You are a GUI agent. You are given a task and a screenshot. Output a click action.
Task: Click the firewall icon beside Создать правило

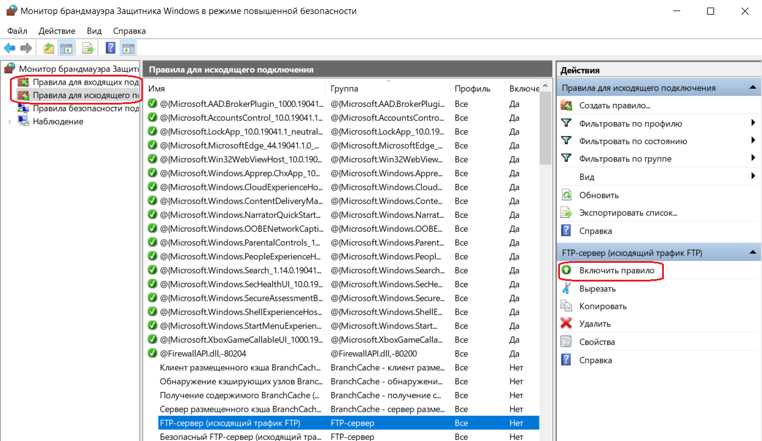pyautogui.click(x=566, y=105)
